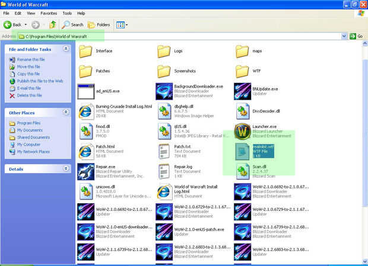Click the scrollbar down arrow

coord(365,261)
